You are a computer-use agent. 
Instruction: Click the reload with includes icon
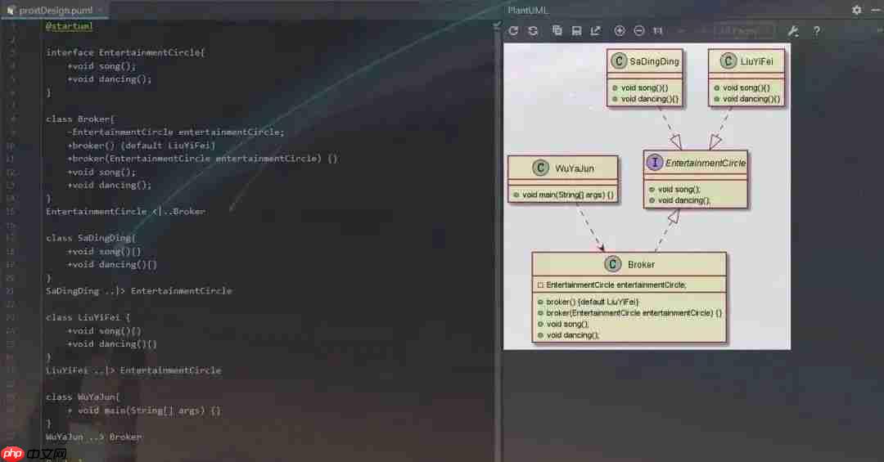click(534, 31)
